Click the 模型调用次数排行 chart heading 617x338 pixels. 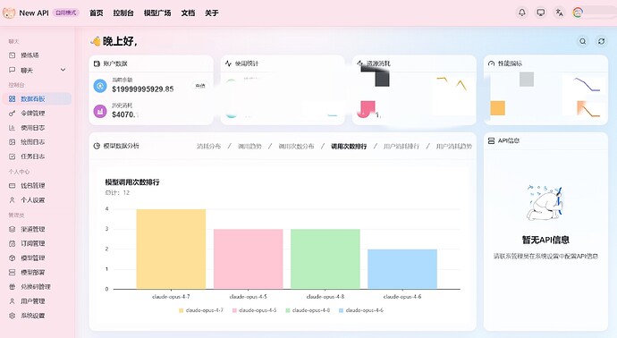point(132,182)
